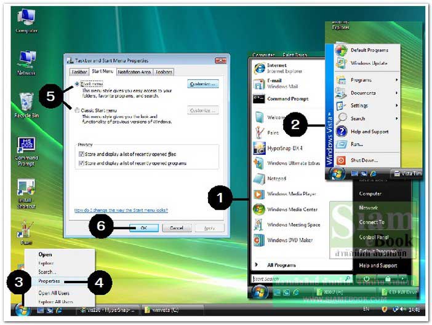The width and height of the screenshot is (432, 325).
Task: Open the Network desktop icon
Action: click(x=26, y=63)
